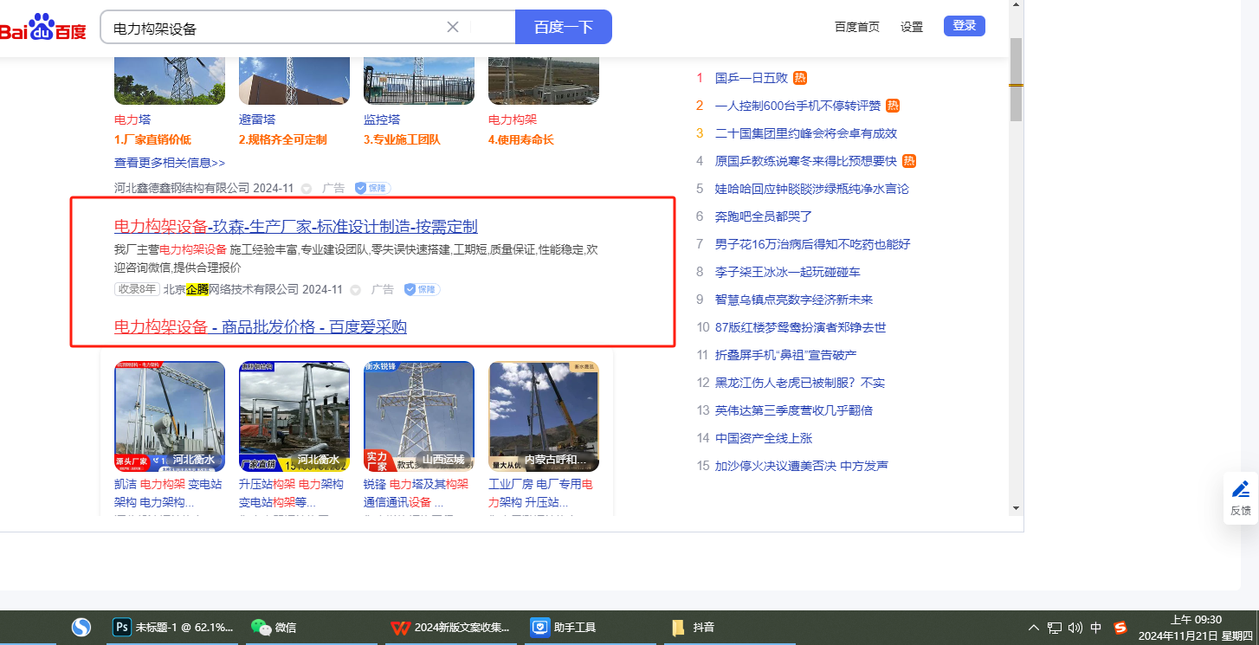Image resolution: width=1259 pixels, height=645 pixels.
Task: Open hot search 87版红楼梦鸳鸯扮演者郑铮去世
Action: (801, 327)
